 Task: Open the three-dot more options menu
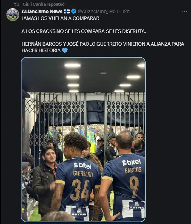coord(184,11)
